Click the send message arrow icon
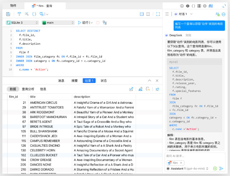Image resolution: width=230 pixels, height=176 pixels. click(x=221, y=168)
